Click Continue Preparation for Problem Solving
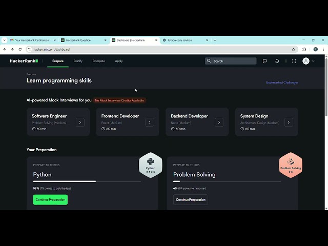 point(191,199)
